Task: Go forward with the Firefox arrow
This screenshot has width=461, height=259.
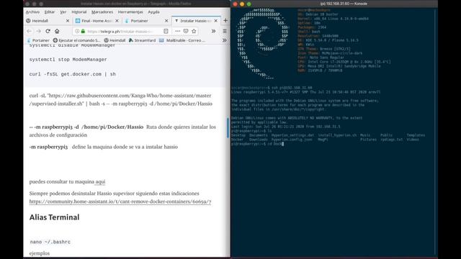Action: (x=38, y=31)
